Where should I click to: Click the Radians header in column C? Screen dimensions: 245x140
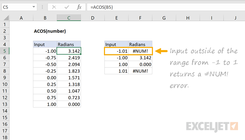coord(69,44)
